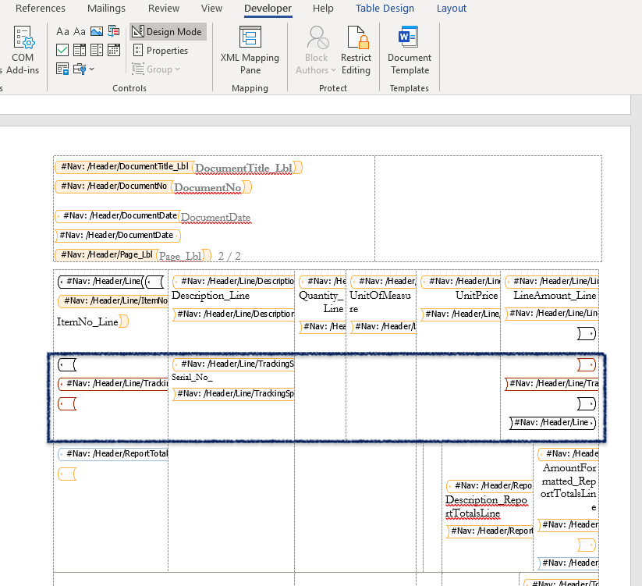Open XML Mapping Pane
Viewport: 642px width, 586px height.
click(250, 51)
